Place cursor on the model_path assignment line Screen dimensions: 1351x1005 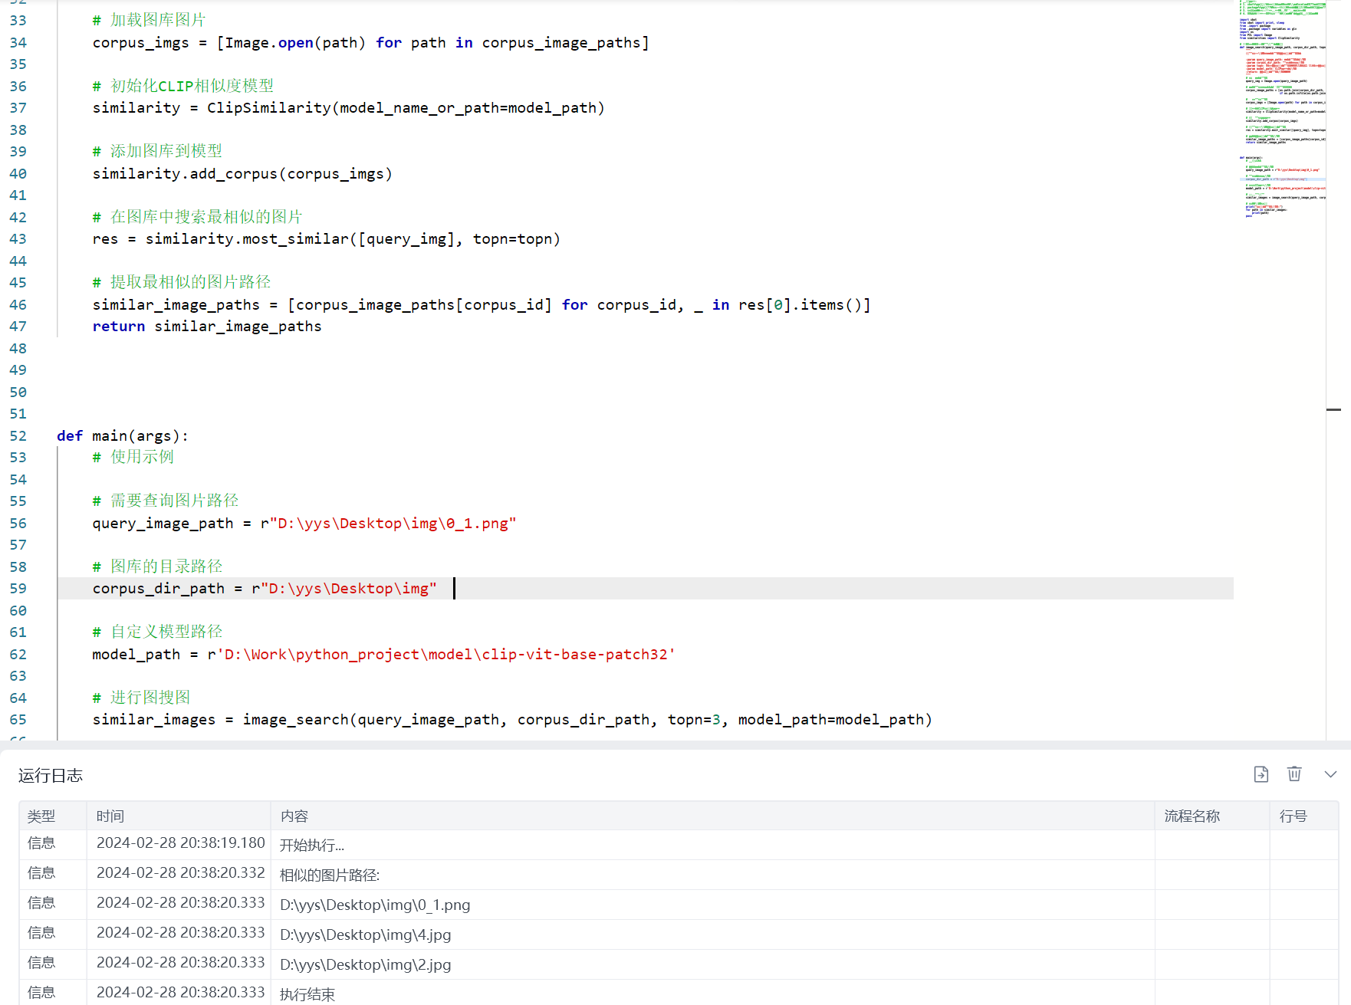click(x=383, y=654)
